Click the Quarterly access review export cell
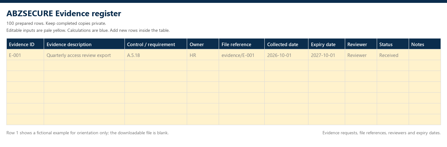Image resolution: width=447 pixels, height=147 pixels. pos(84,55)
